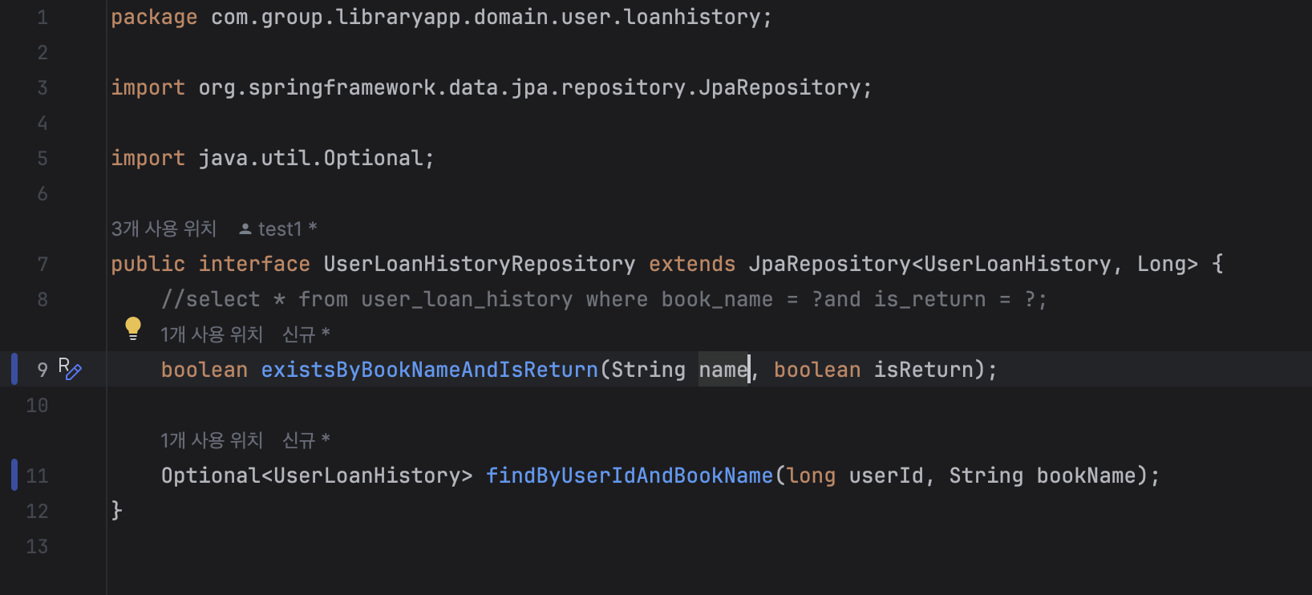1312x595 pixels.
Task: Click line number 11 in the gutter
Action: [x=37, y=476]
